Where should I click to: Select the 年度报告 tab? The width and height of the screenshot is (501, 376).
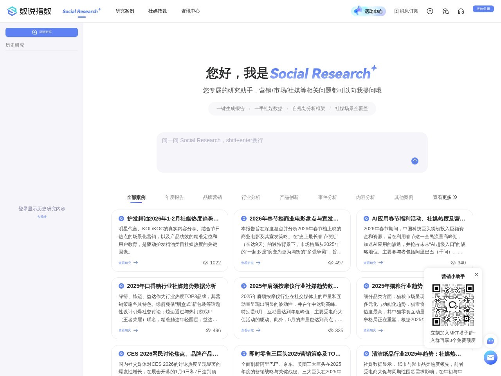coord(175,197)
